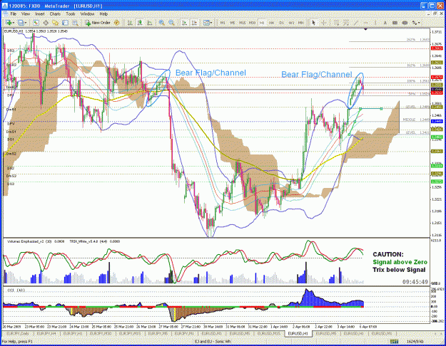Open the File menu

[14, 14]
